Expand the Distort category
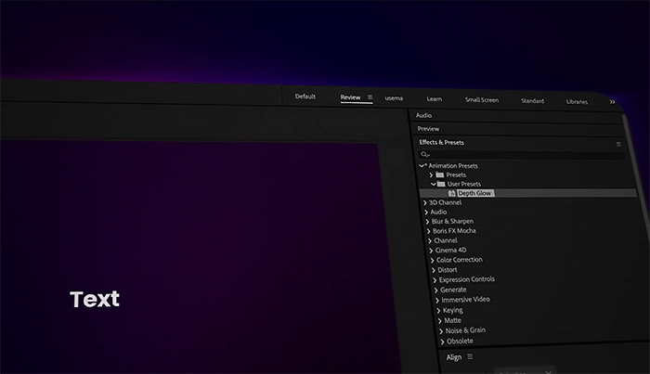 (434, 270)
